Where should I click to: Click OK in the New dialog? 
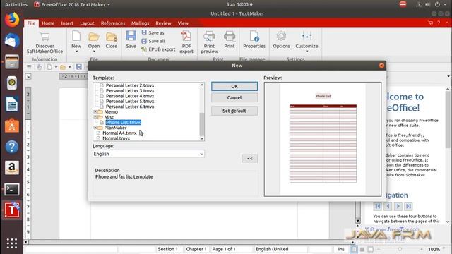click(x=234, y=86)
